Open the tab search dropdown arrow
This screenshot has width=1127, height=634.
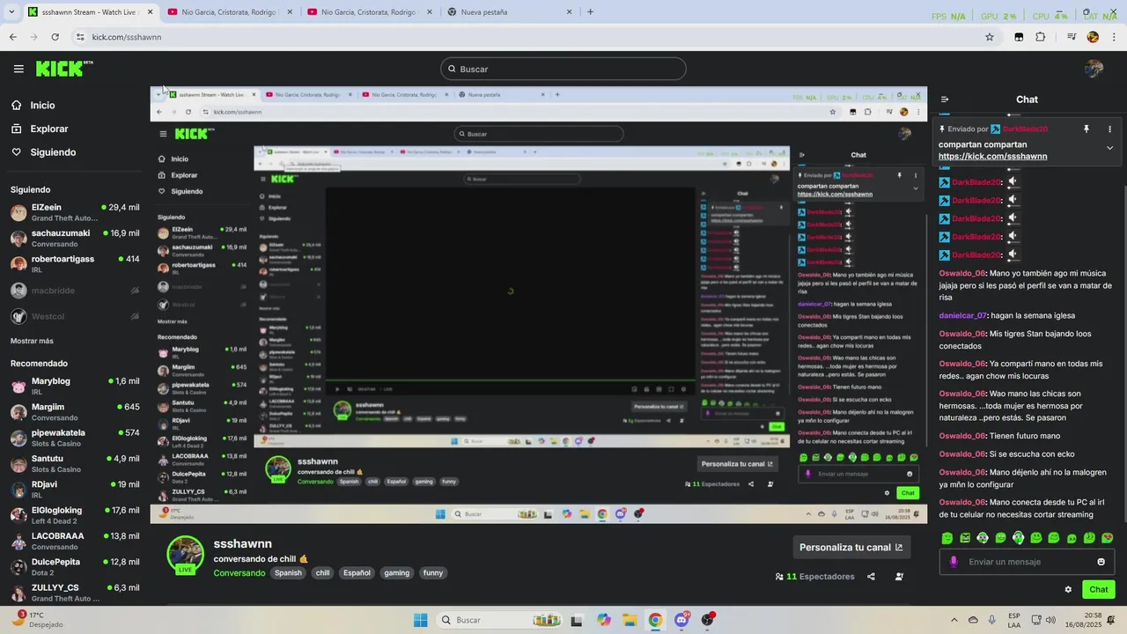[x=11, y=12]
